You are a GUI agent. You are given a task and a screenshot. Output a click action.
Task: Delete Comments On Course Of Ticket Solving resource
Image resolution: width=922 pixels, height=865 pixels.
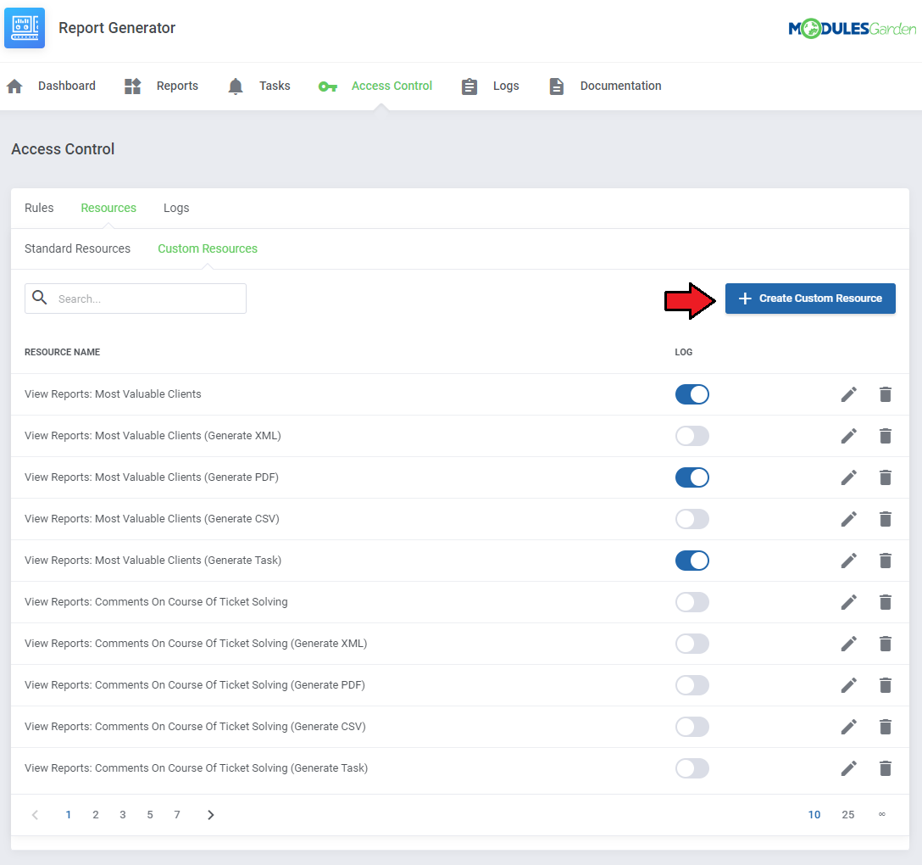886,602
